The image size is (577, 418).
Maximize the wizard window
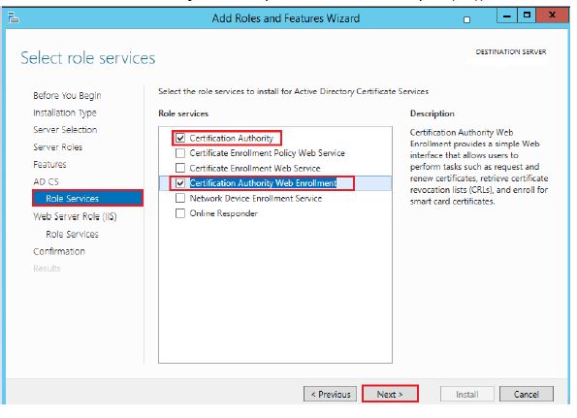[527, 16]
